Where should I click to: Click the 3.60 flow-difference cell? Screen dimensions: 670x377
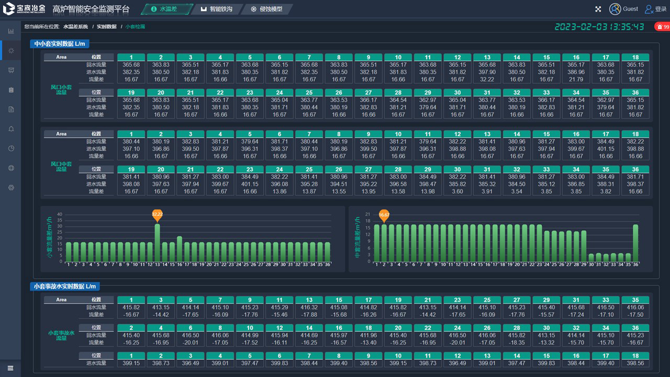[457, 192]
